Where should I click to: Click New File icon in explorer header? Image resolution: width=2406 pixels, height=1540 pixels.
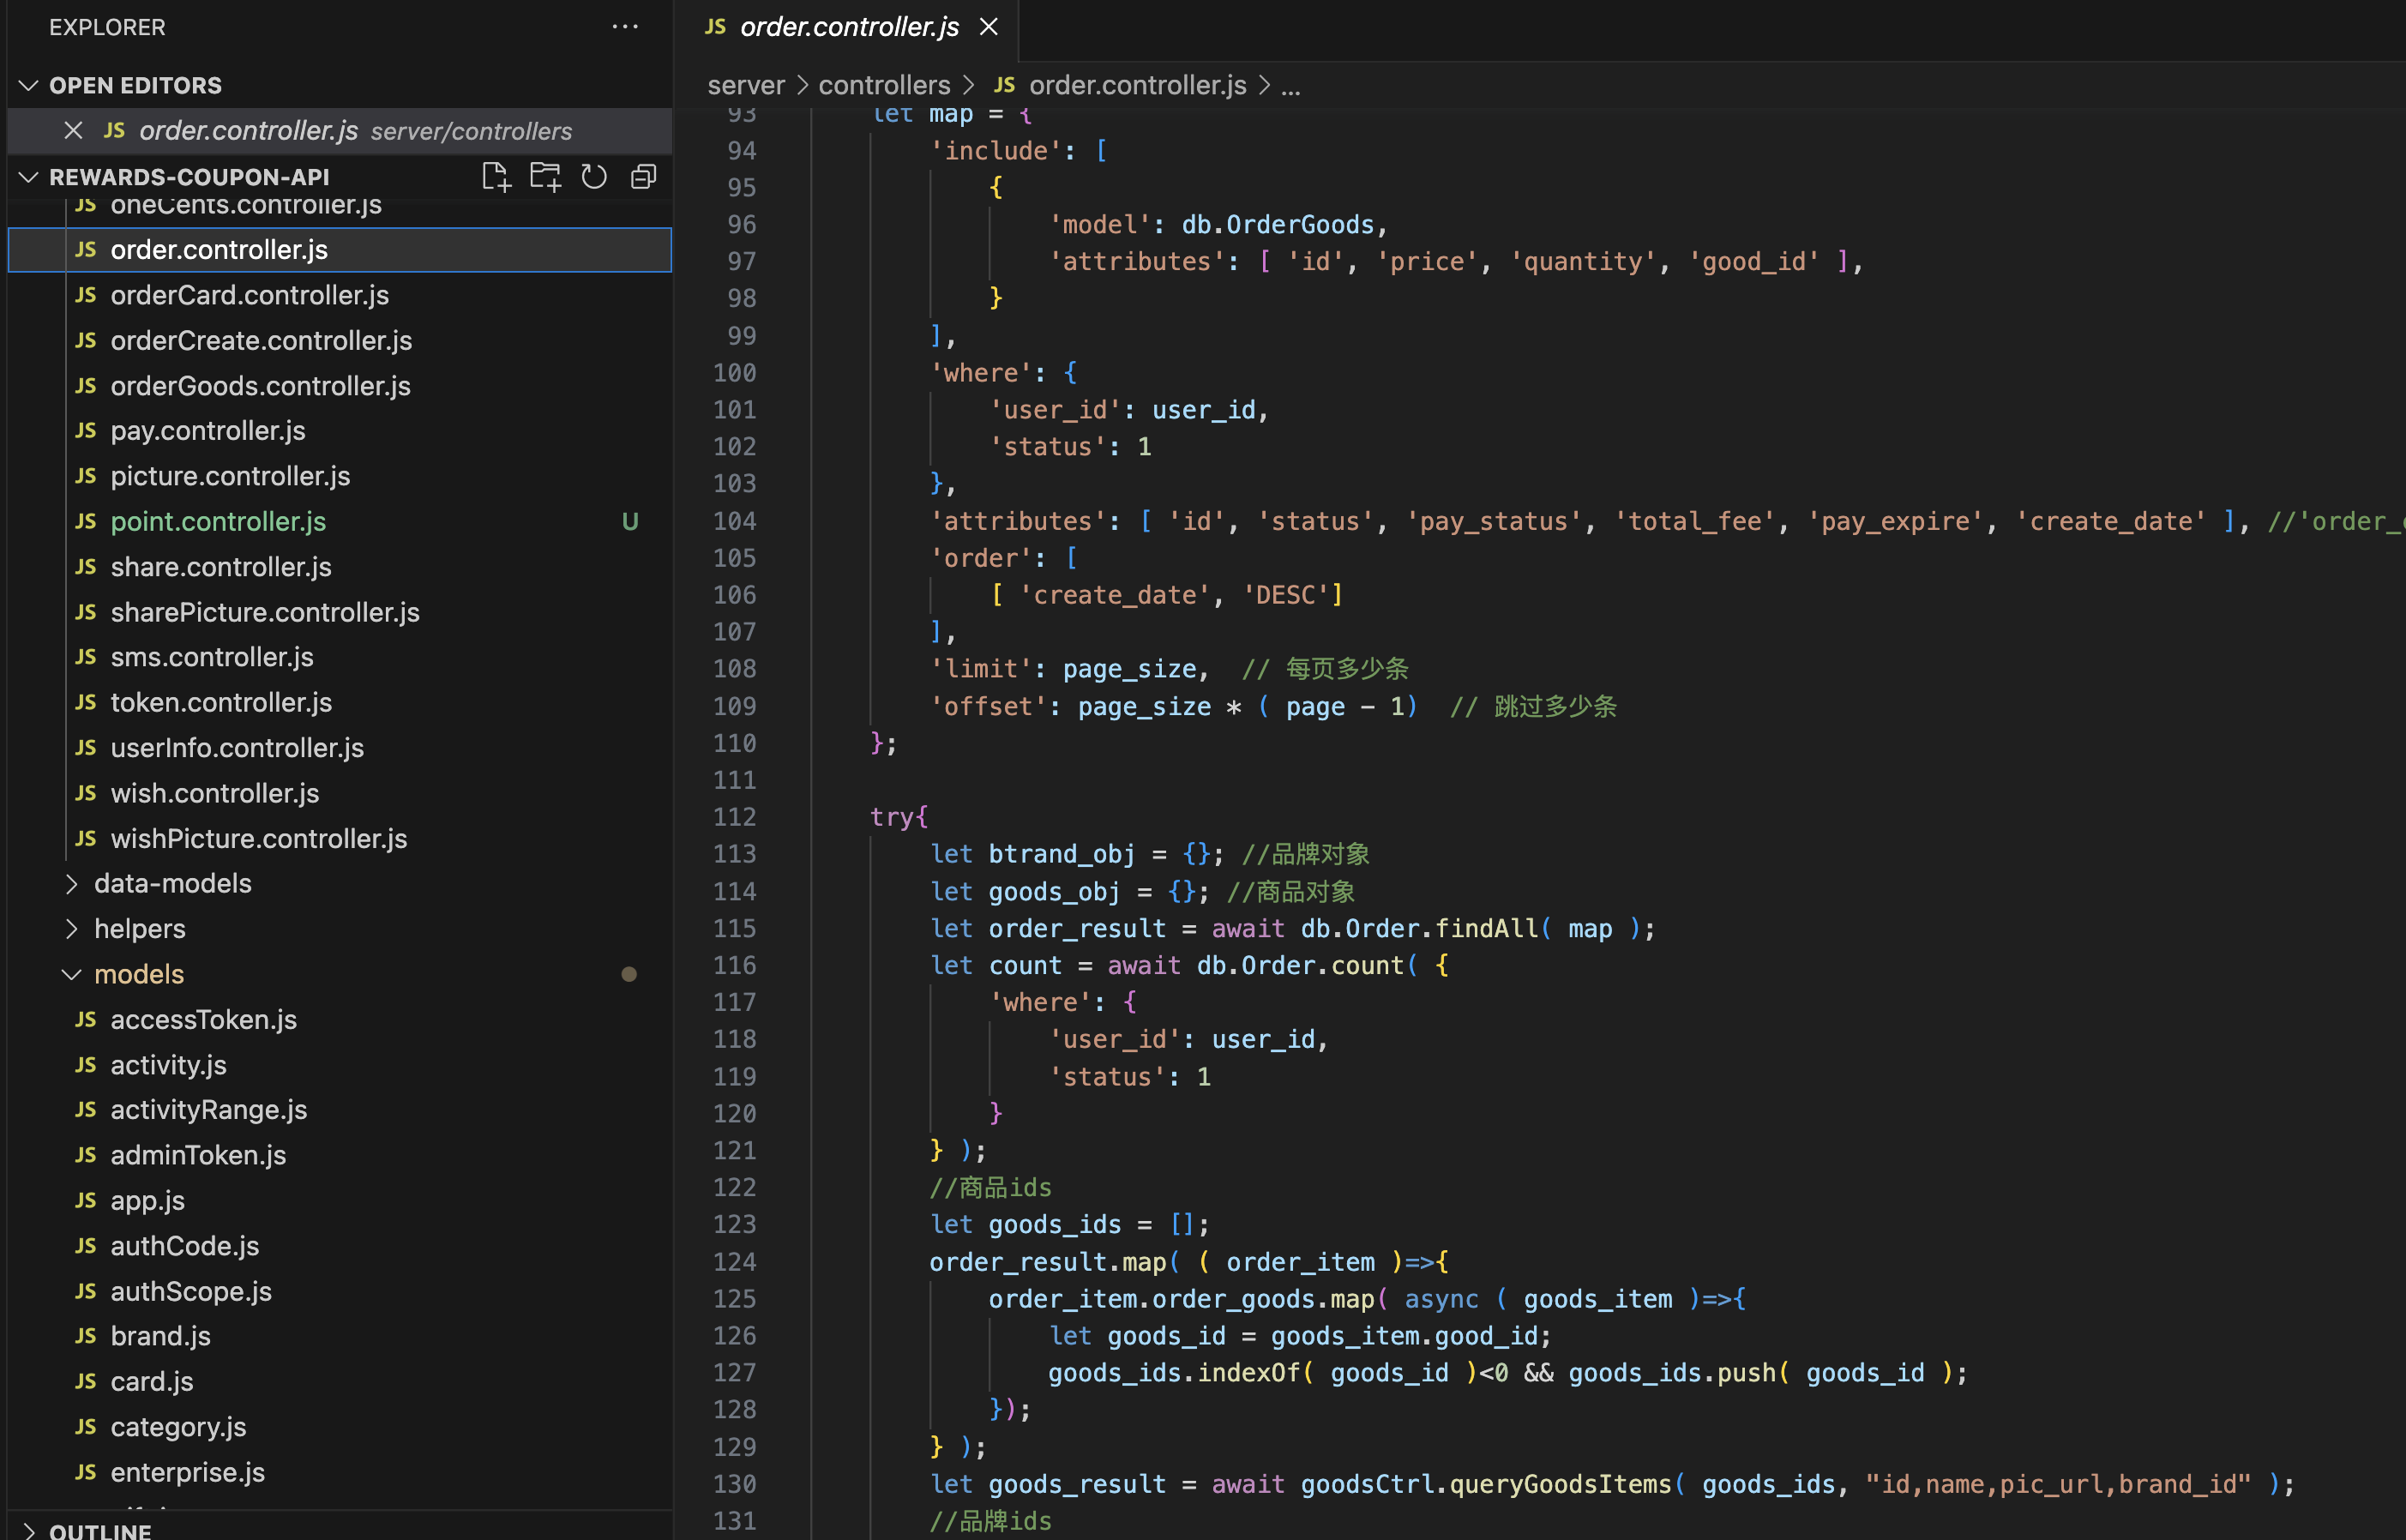tap(496, 177)
